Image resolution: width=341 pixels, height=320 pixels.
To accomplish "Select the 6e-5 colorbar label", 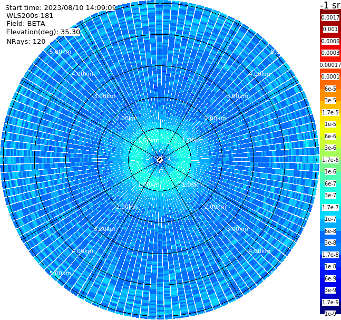I will pyautogui.click(x=330, y=89).
